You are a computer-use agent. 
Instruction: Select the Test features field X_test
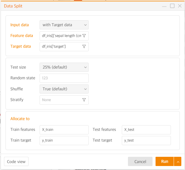[x=146, y=129]
